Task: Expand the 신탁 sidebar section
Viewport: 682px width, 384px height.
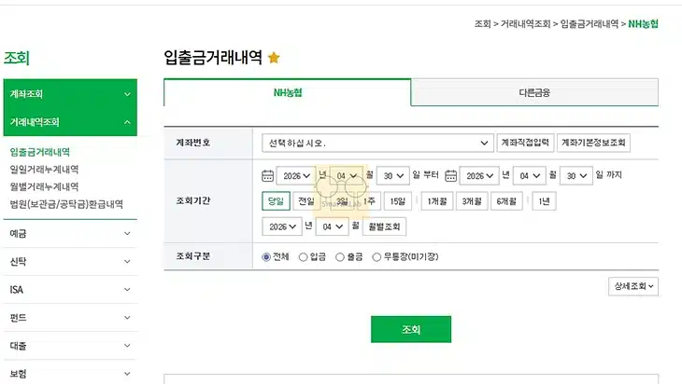Action: (70, 262)
